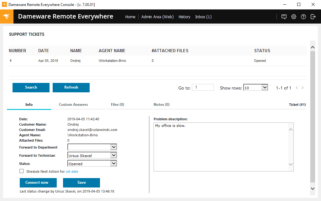This screenshot has width=321, height=201.
Task: Enable Schedule Next Action checkbox
Action: (x=21, y=171)
